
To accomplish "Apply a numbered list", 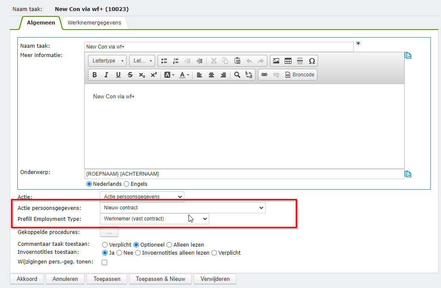I will 176,60.
